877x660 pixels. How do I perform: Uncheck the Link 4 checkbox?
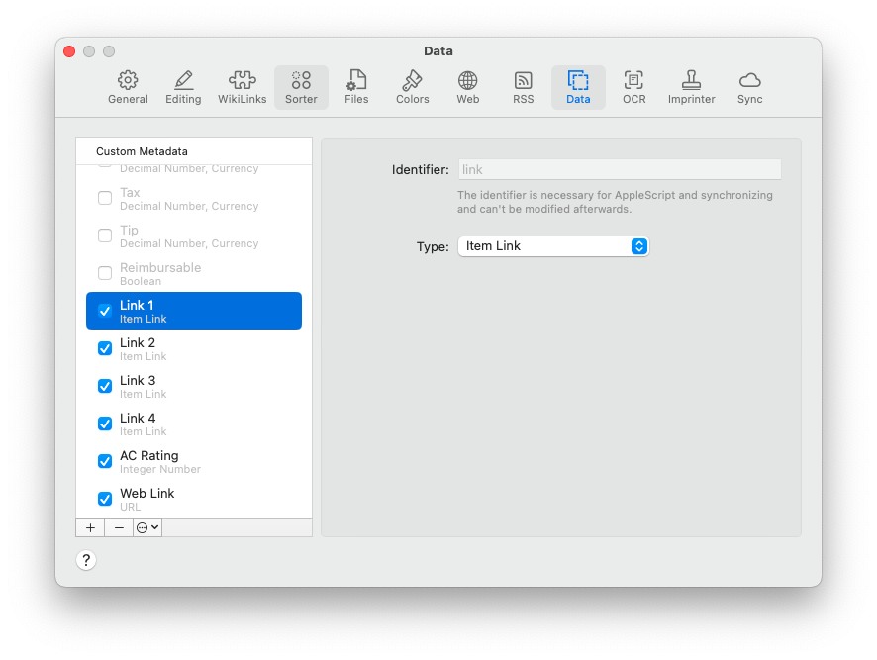[x=105, y=424]
